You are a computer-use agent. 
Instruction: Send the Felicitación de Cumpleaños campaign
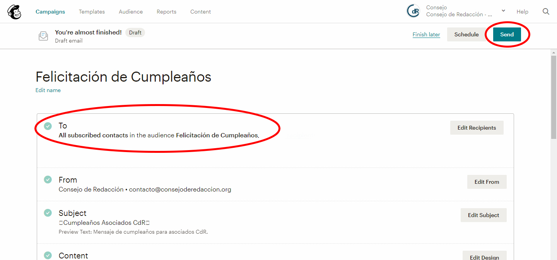(507, 34)
